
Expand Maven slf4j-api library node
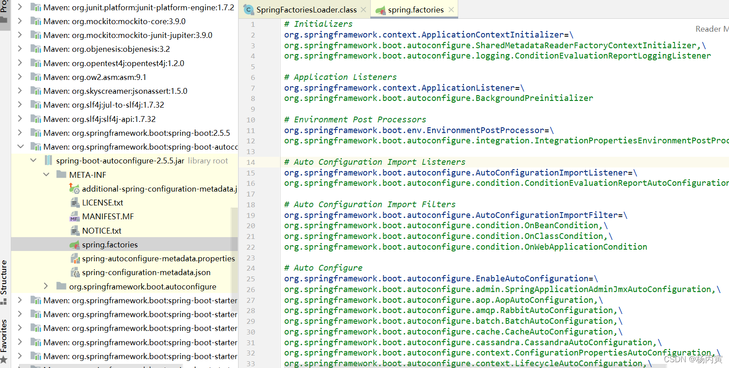[20, 119]
